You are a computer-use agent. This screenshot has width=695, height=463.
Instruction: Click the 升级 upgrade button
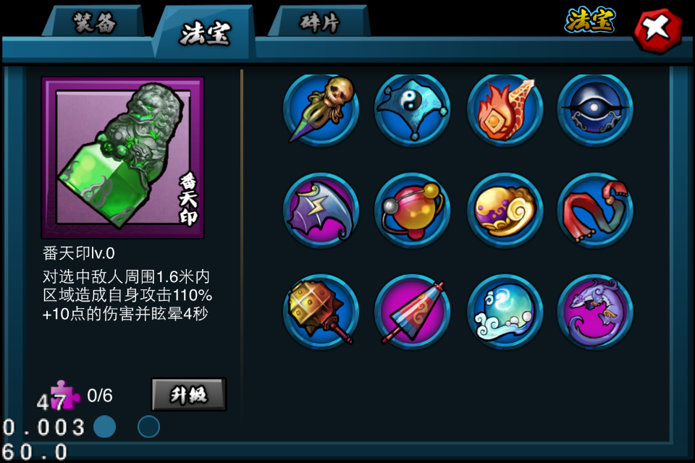tap(189, 394)
